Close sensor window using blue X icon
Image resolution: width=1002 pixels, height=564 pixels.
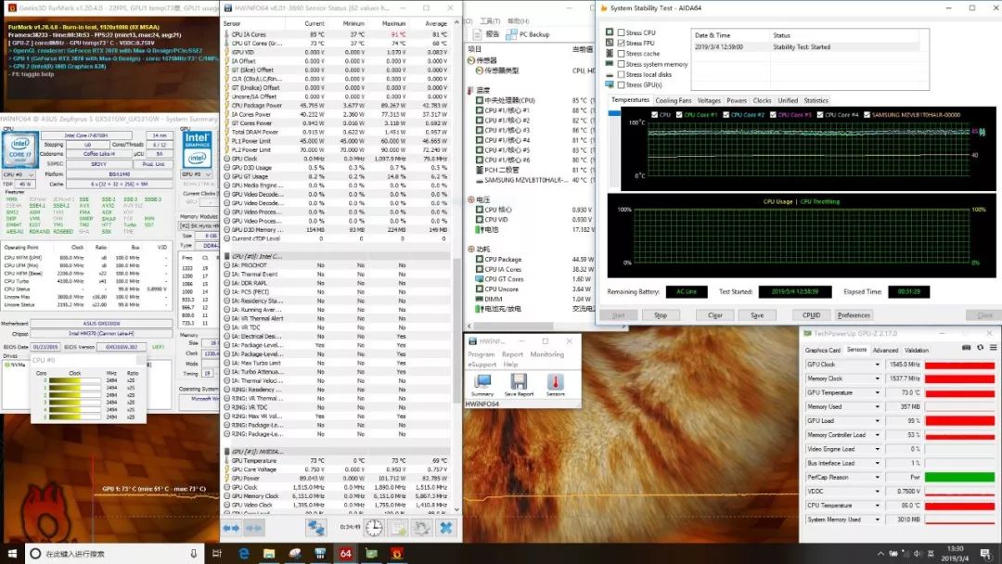click(x=446, y=527)
